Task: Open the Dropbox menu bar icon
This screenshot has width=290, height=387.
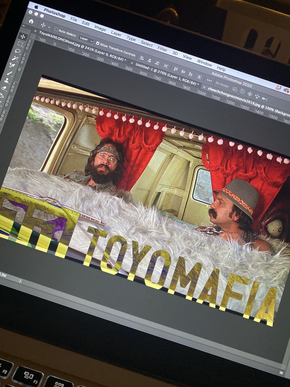Action: click(279, 88)
